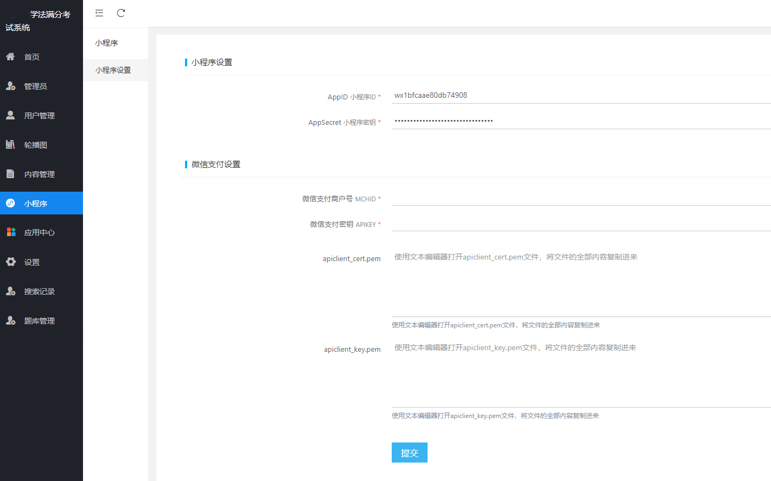The image size is (771, 481).
Task: Submit form with the 提交 button
Action: coord(410,452)
